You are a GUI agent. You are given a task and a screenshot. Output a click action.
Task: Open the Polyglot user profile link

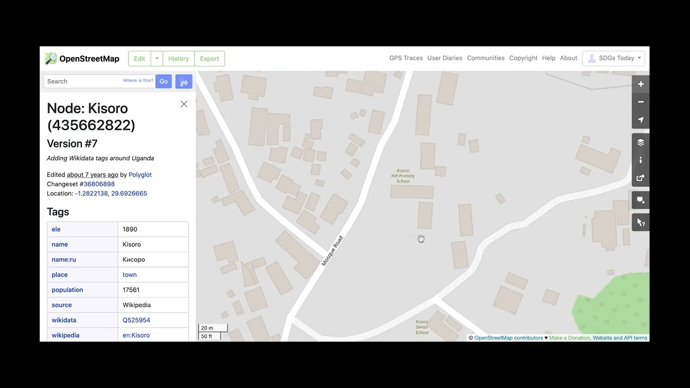coord(140,175)
